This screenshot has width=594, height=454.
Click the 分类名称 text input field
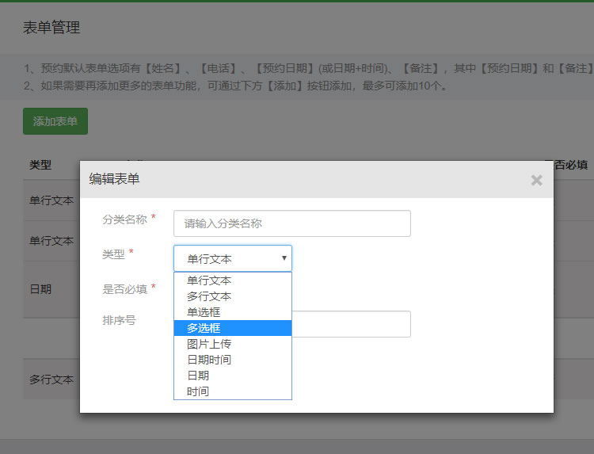(x=291, y=223)
